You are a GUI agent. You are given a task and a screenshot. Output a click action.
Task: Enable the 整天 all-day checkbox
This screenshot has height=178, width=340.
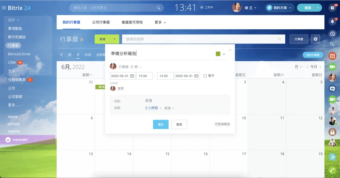(x=205, y=76)
